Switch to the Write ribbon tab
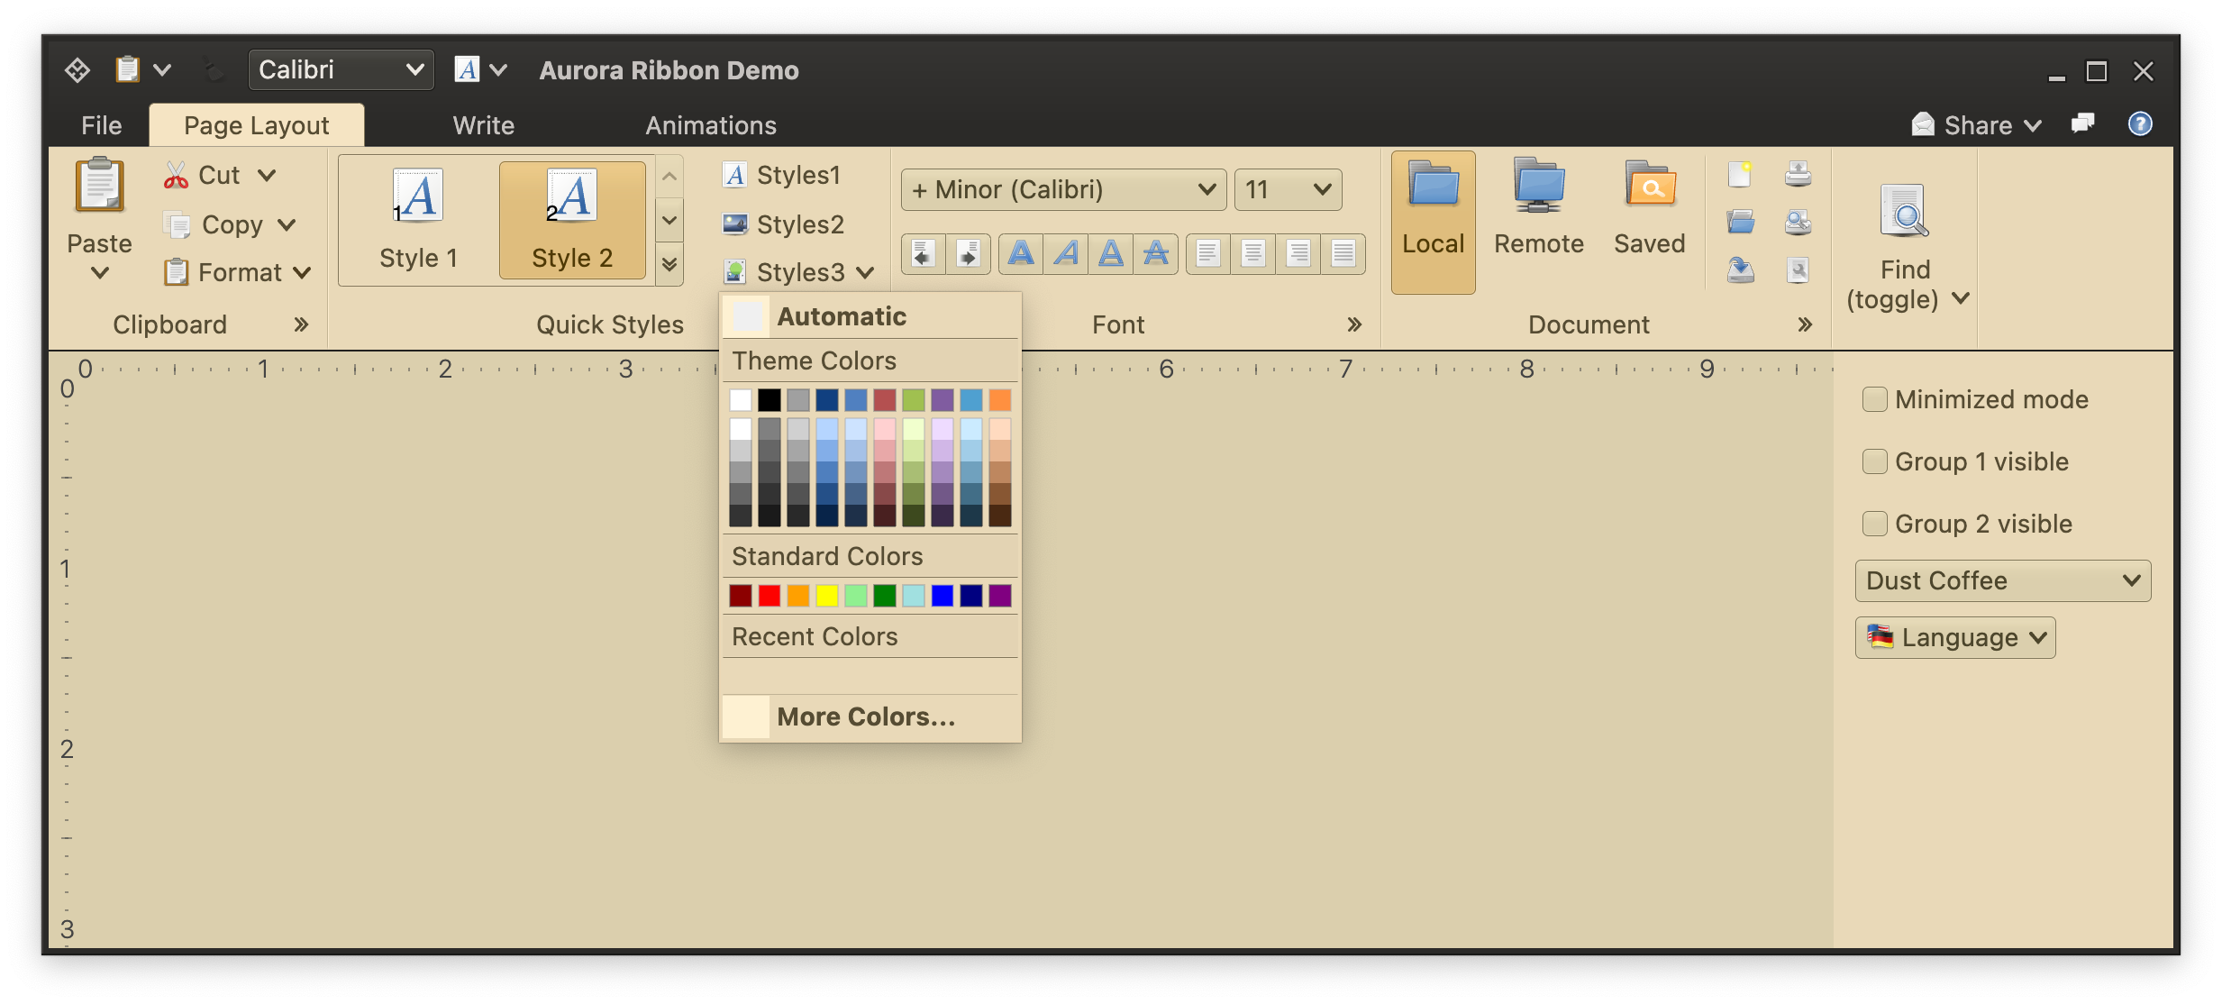 click(484, 125)
